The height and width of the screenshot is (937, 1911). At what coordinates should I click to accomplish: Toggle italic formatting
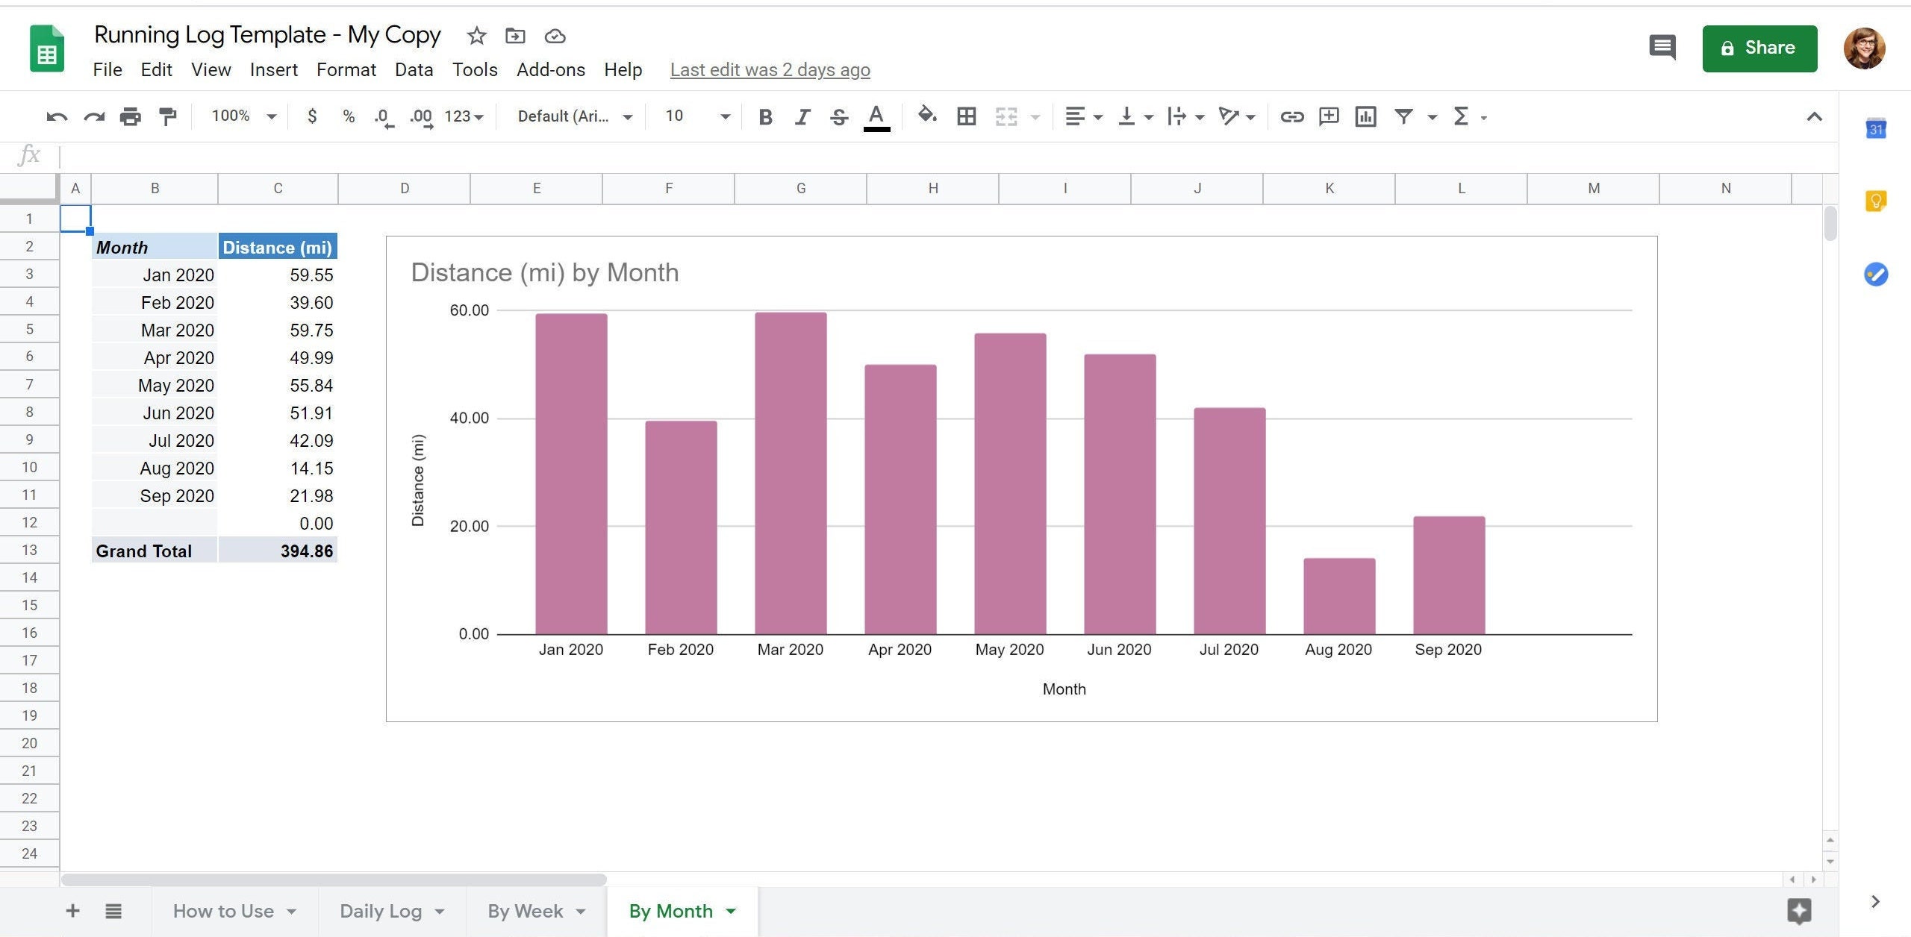[x=802, y=116]
